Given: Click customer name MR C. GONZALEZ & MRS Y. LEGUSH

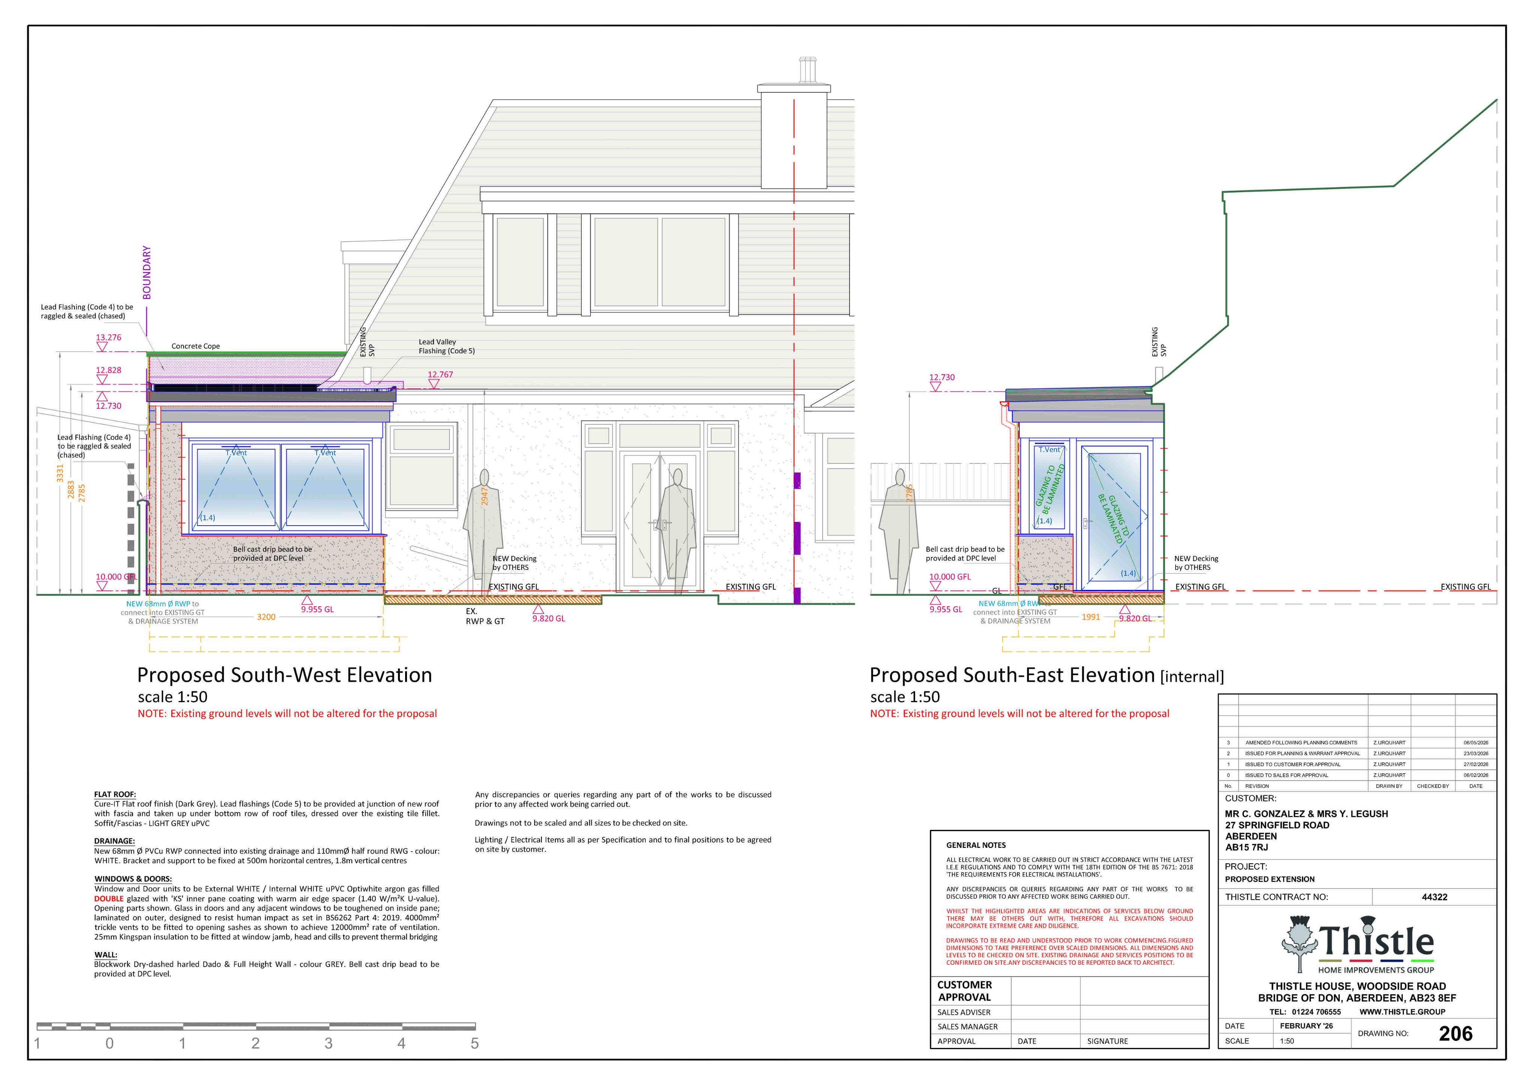Looking at the screenshot, I should point(1306,814).
